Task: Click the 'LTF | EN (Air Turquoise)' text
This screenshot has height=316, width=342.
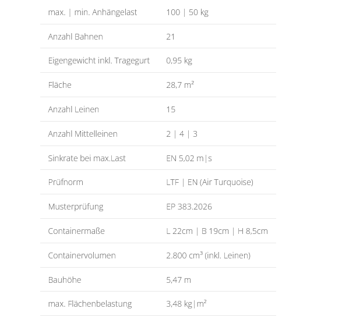Action: (210, 182)
